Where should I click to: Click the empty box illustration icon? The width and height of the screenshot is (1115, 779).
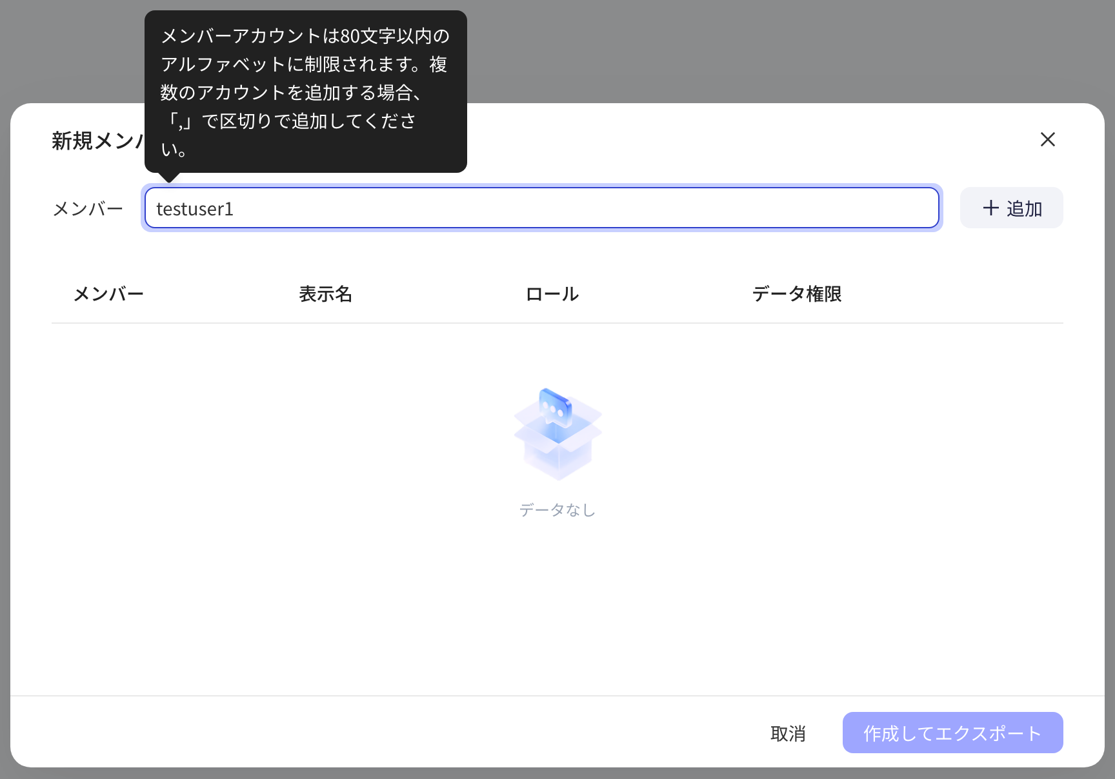pos(557,434)
